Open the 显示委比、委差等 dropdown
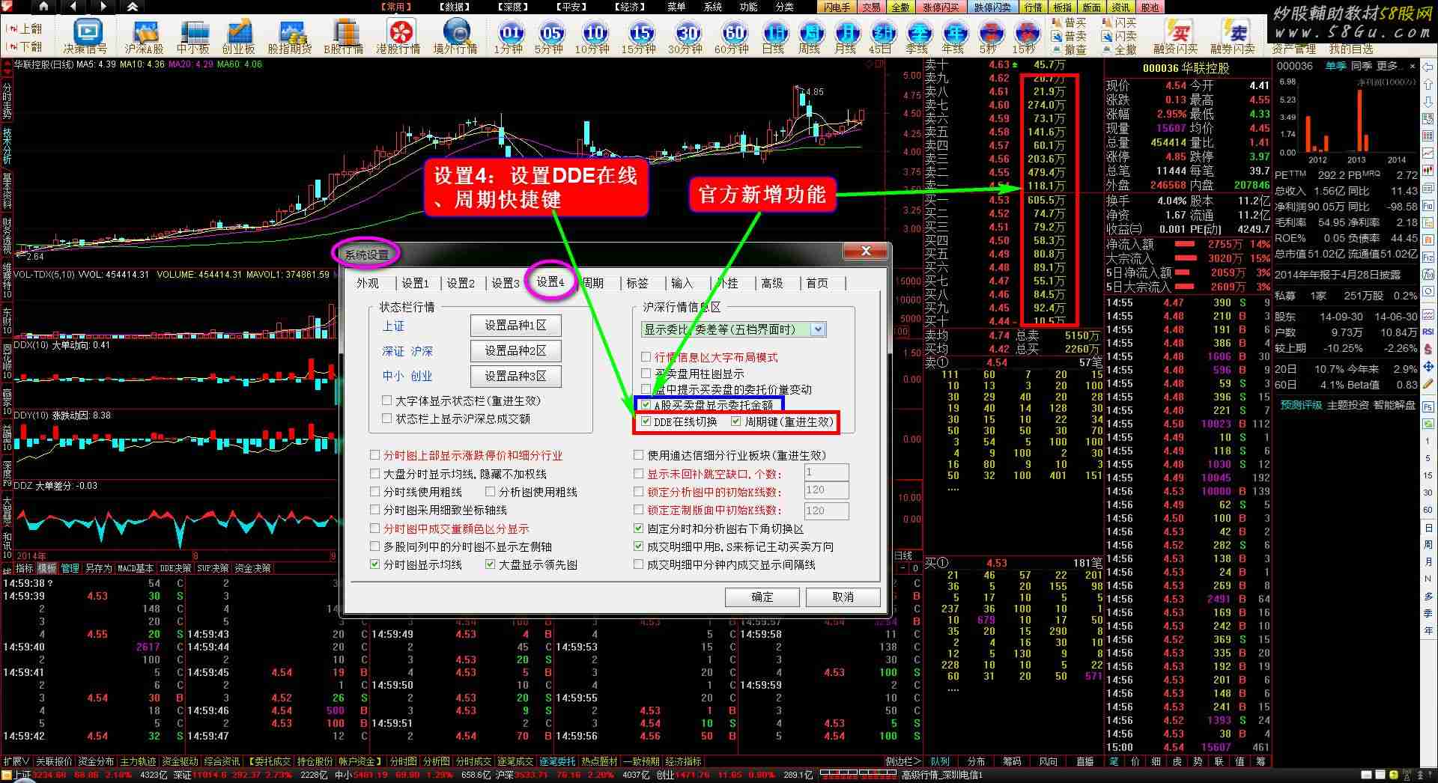Screen dimensions: 1438x783 pyautogui.click(x=818, y=329)
